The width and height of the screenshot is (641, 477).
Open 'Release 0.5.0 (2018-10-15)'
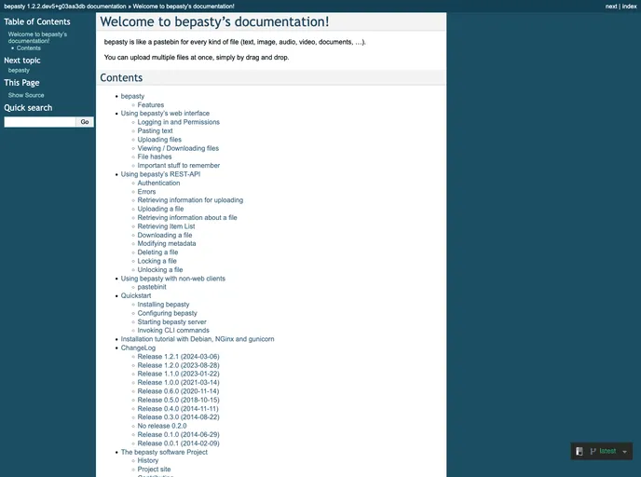[178, 401]
